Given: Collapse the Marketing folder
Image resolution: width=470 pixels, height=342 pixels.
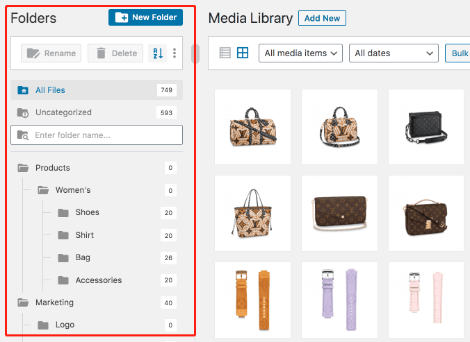Looking at the screenshot, I should 23,302.
